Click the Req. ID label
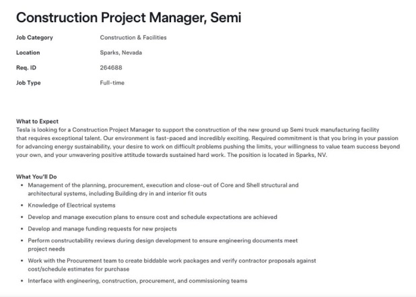This screenshot has height=297, width=416. pos(26,67)
